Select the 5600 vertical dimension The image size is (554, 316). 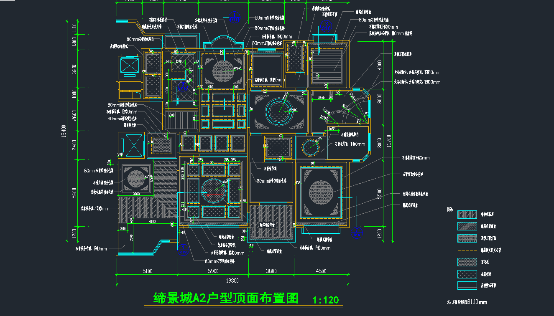click(74, 193)
